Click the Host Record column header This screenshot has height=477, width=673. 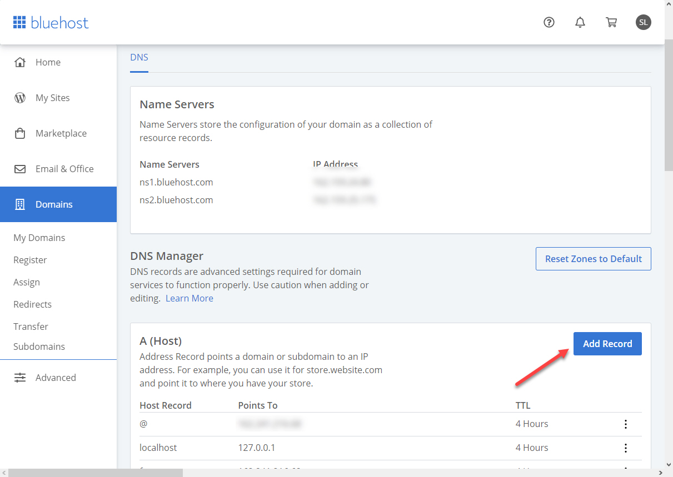[166, 405]
